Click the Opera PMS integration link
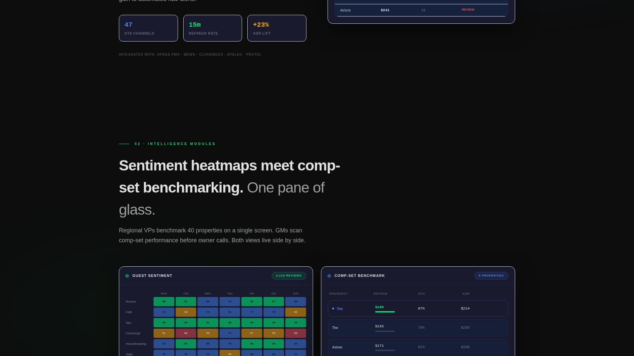 click(x=168, y=54)
